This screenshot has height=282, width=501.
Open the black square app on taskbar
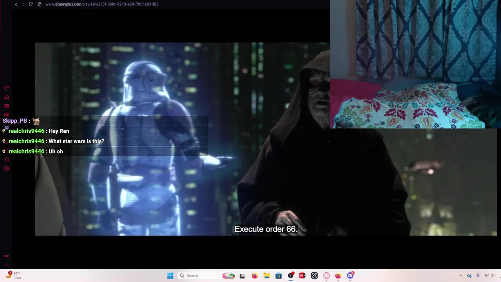pyautogui.click(x=242, y=276)
